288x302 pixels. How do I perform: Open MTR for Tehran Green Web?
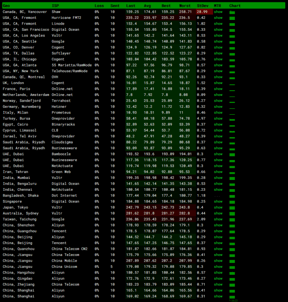[x=218, y=172]
